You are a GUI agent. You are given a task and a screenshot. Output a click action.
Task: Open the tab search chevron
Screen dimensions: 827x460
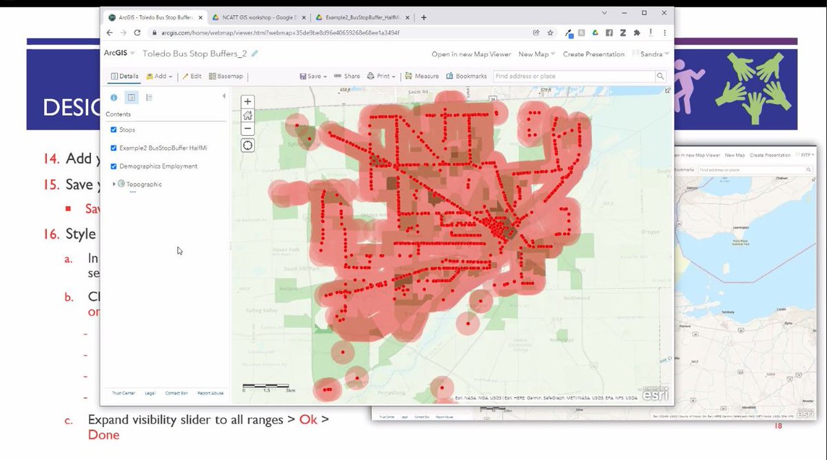[x=604, y=12]
